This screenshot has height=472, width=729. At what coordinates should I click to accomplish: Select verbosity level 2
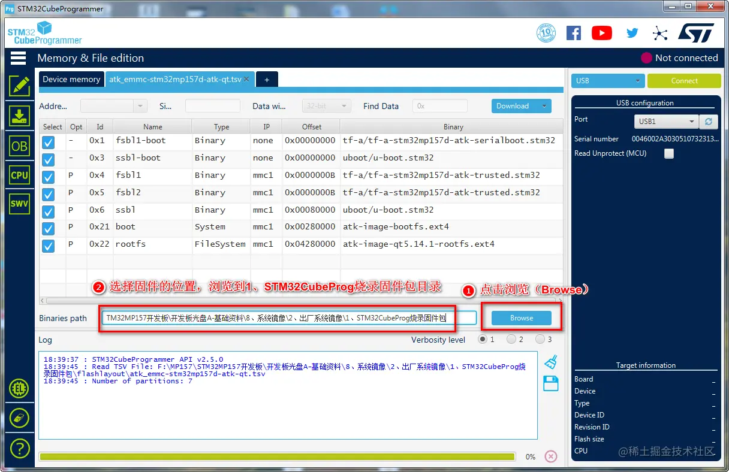(x=511, y=339)
